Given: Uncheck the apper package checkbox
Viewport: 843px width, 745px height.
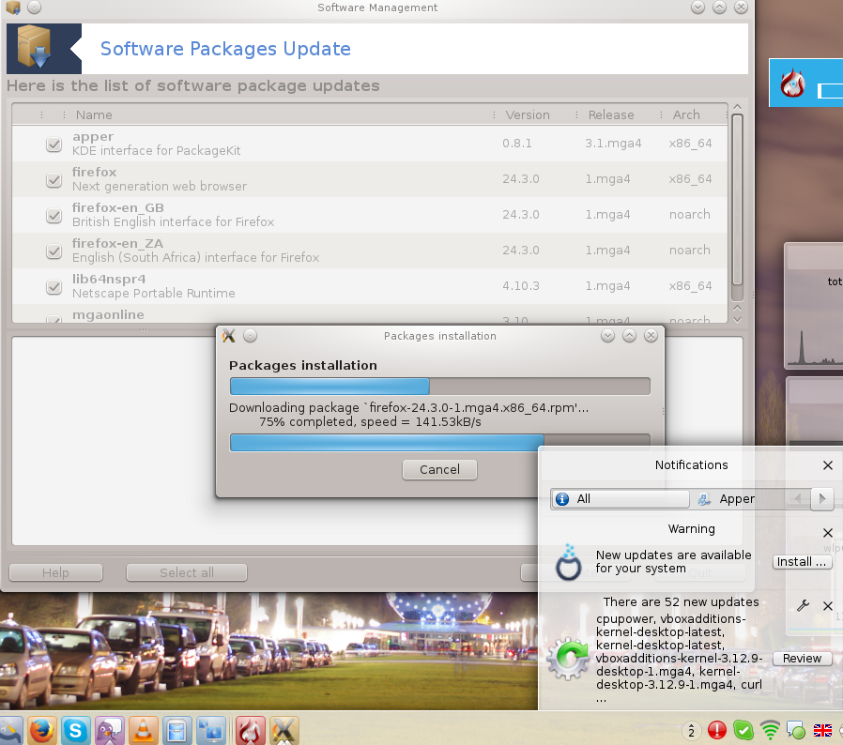Looking at the screenshot, I should coord(54,144).
